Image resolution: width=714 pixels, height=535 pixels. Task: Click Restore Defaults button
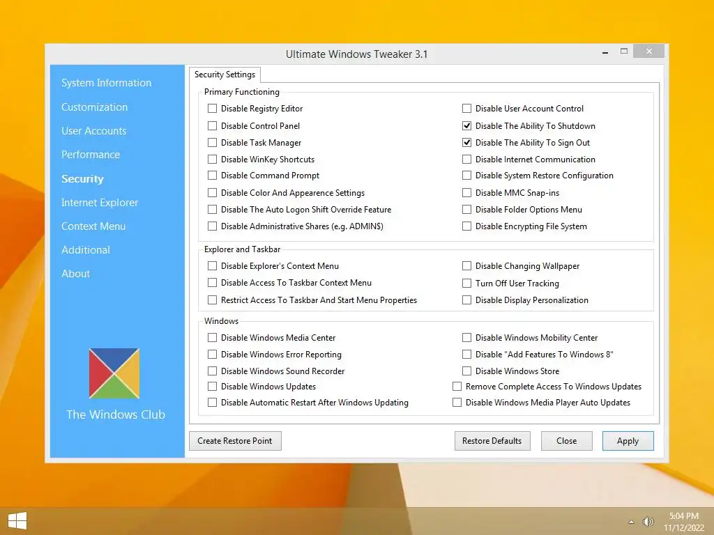pos(492,441)
